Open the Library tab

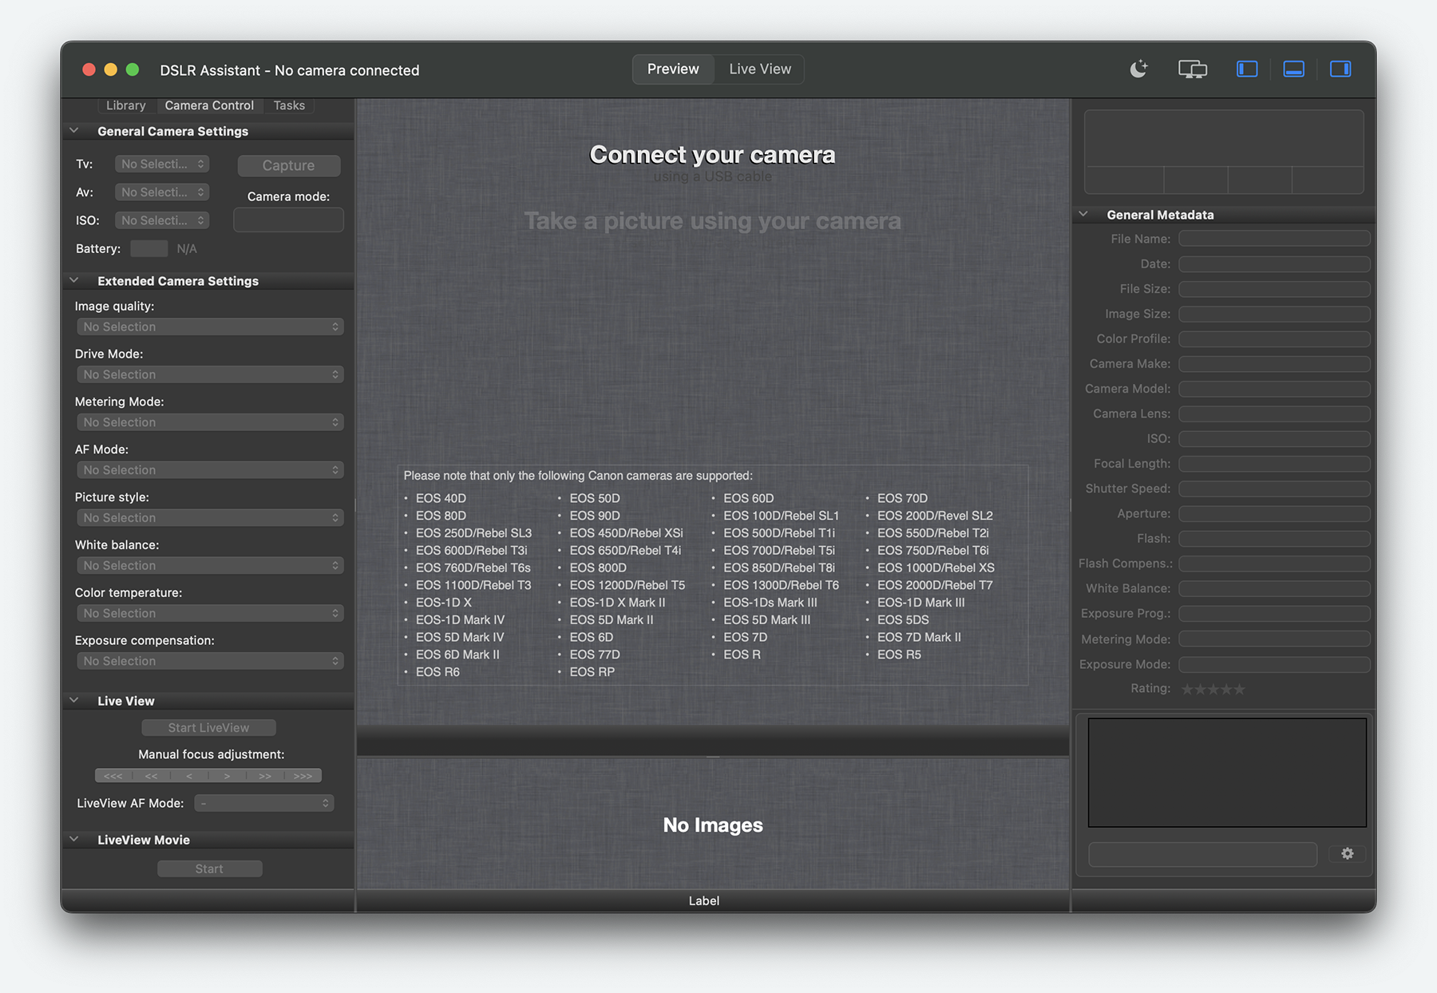coord(126,105)
